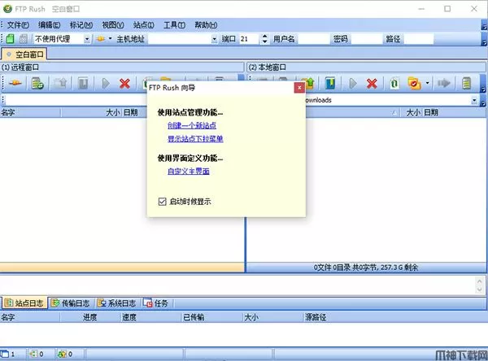
Task: Switch to the 系统日志 tab
Action: (116, 303)
